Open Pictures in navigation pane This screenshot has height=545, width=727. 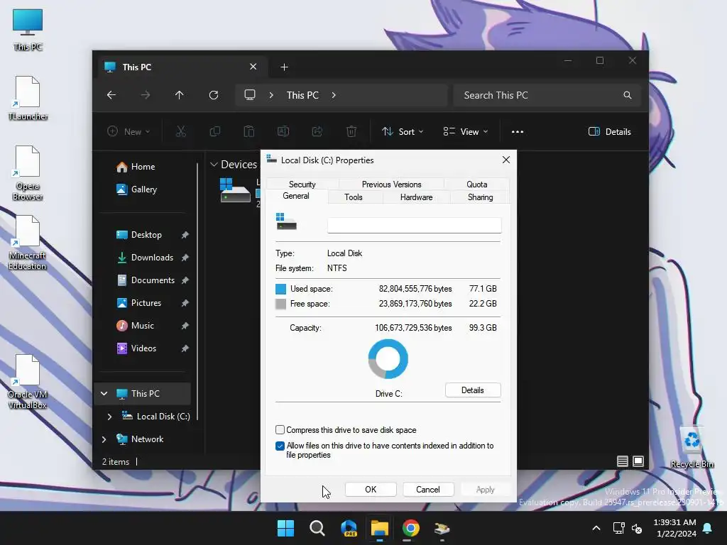coord(146,302)
